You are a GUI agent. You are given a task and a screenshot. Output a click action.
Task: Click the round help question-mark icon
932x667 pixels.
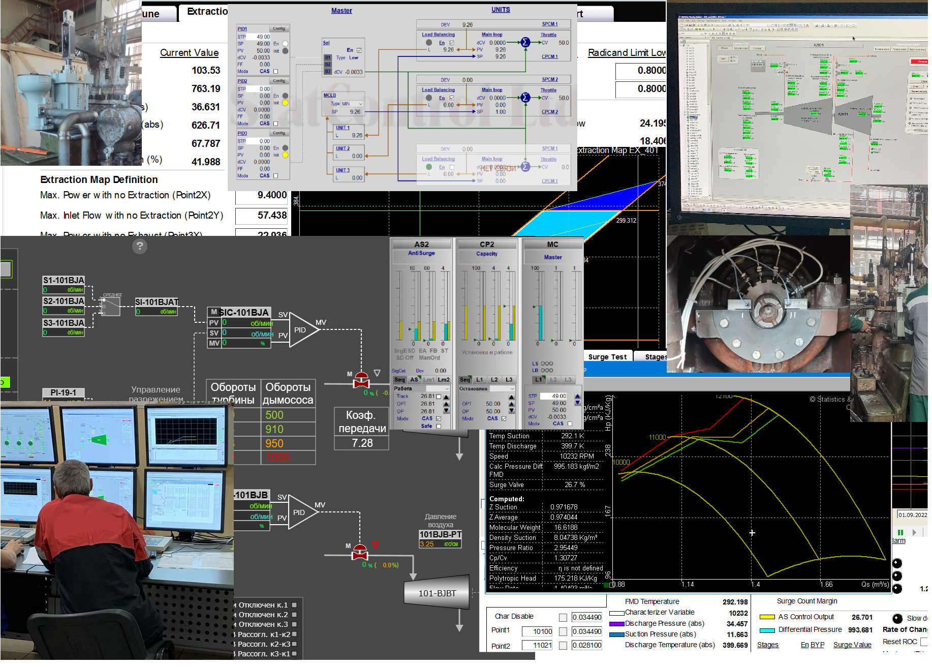coord(140,247)
